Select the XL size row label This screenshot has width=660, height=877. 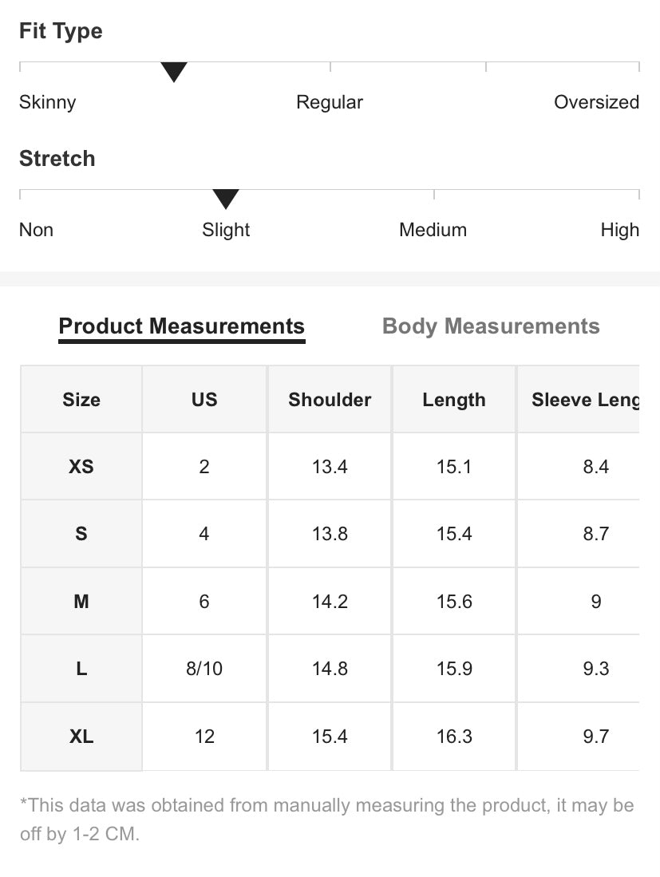(81, 737)
